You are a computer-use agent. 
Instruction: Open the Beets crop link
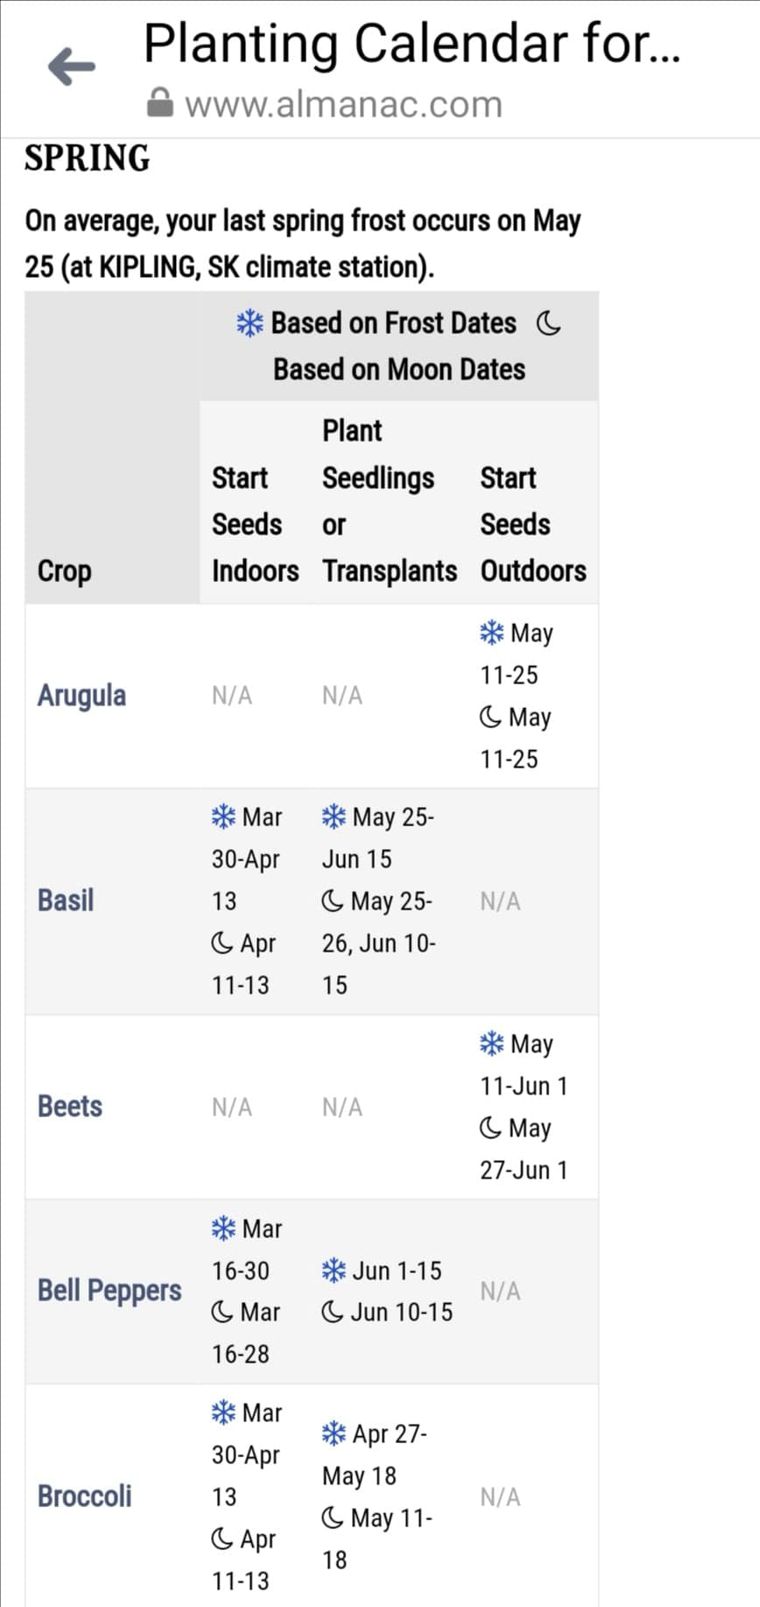click(x=70, y=1107)
